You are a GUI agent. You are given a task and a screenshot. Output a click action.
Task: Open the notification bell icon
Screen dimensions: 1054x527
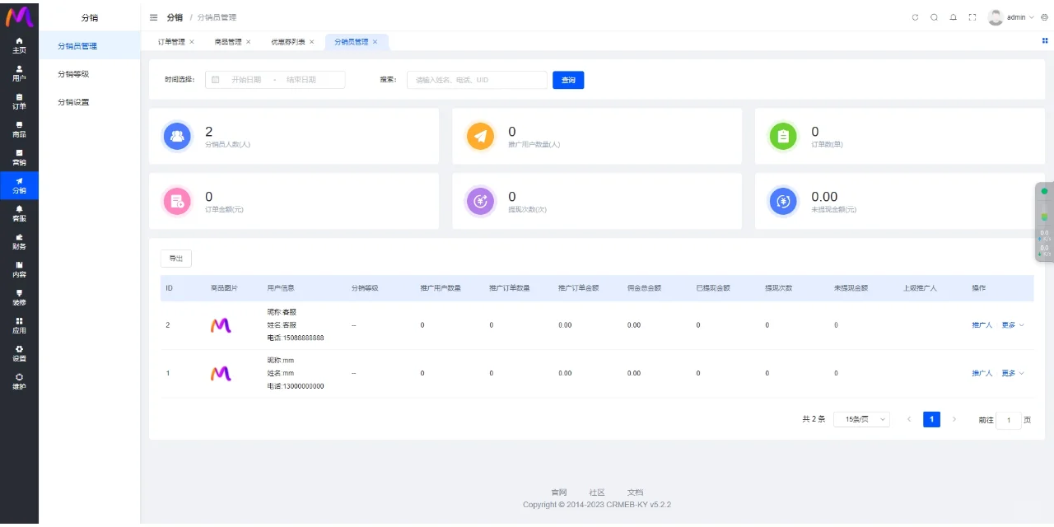[953, 17]
